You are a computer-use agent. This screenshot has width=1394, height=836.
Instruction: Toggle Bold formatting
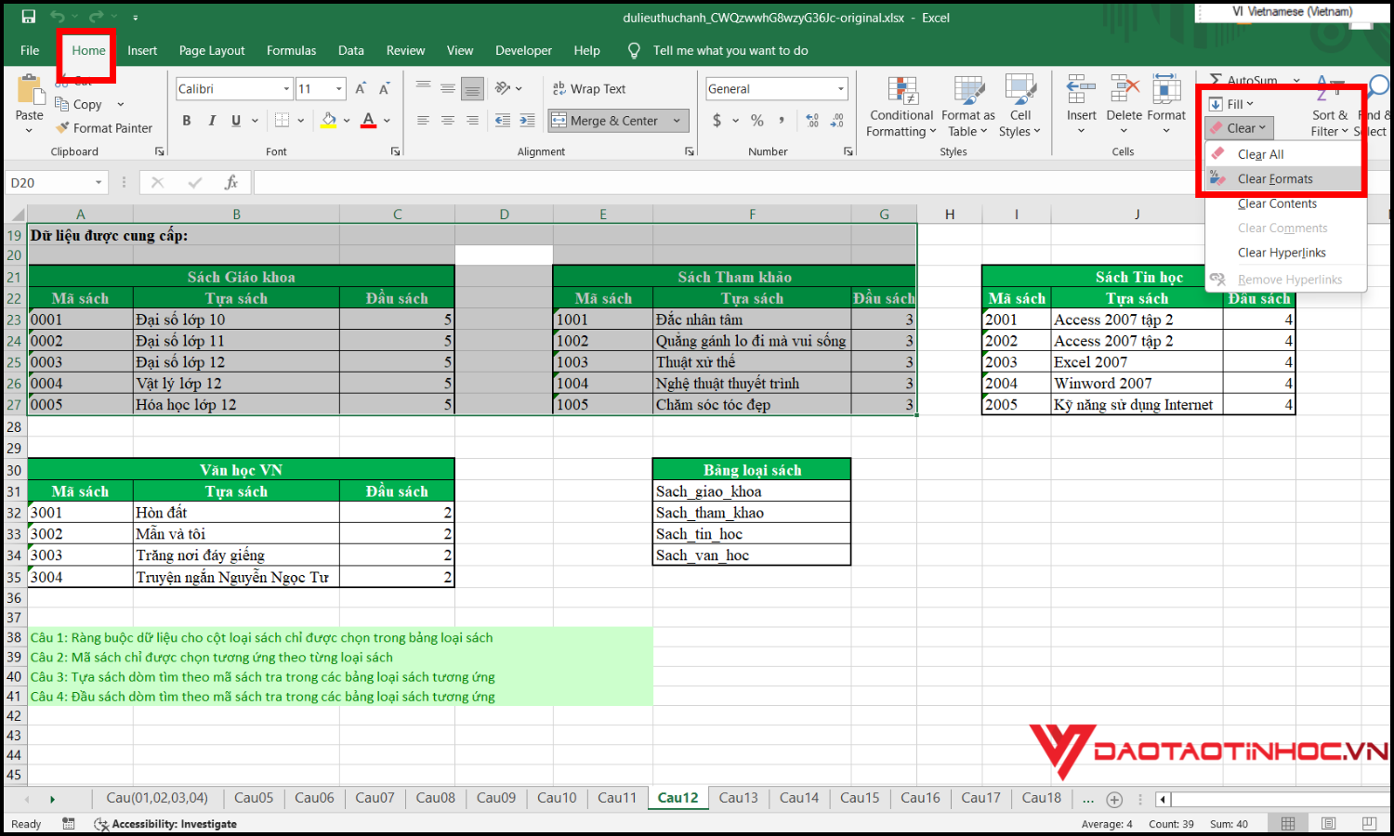click(x=187, y=121)
